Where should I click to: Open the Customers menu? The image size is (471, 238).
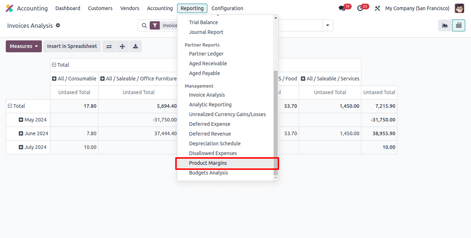(100, 8)
